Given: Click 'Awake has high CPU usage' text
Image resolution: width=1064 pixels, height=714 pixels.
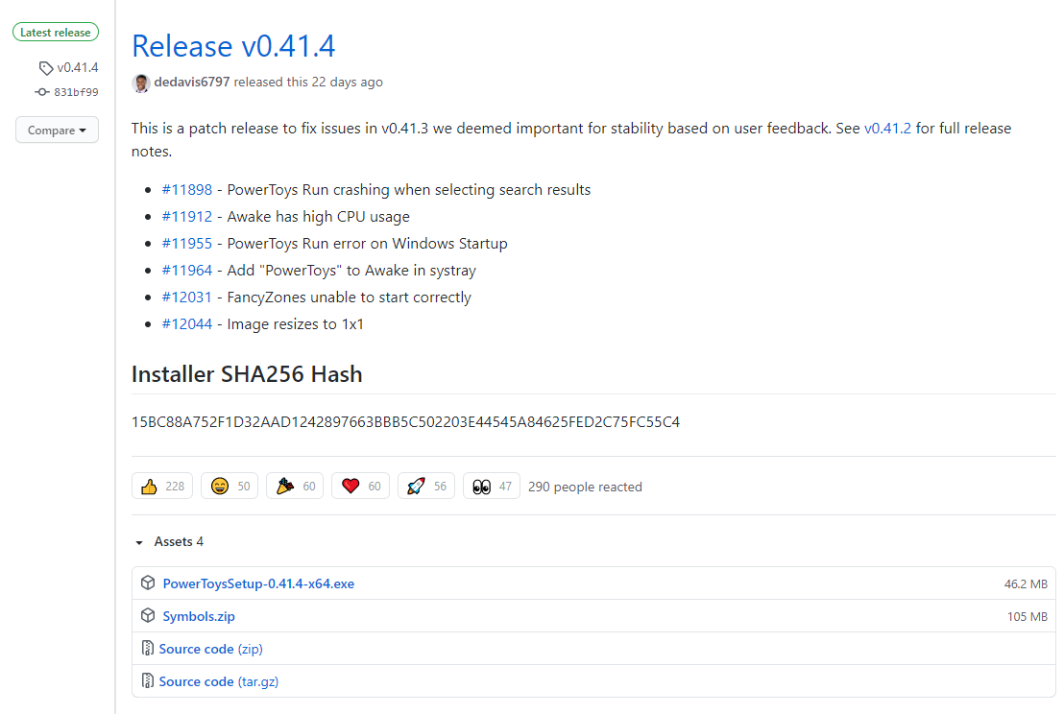Looking at the screenshot, I should point(318,216).
